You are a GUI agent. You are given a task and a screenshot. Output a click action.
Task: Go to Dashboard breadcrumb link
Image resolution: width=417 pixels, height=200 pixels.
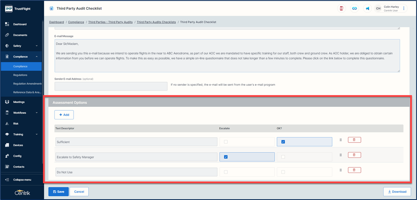(56, 22)
